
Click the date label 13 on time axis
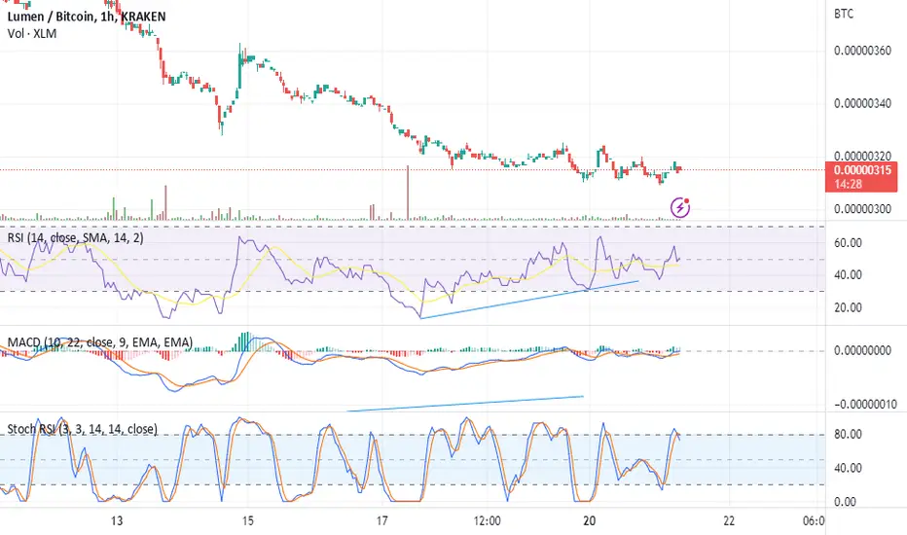tap(117, 520)
